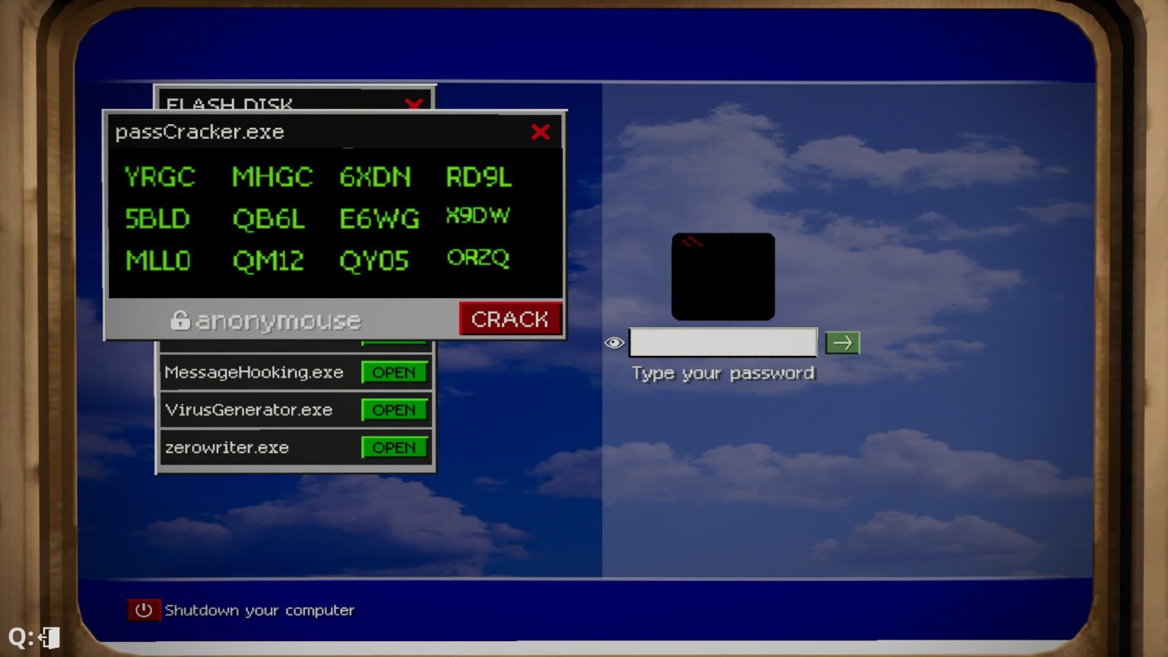Click the password input field
1168x657 pixels.
pyautogui.click(x=722, y=343)
